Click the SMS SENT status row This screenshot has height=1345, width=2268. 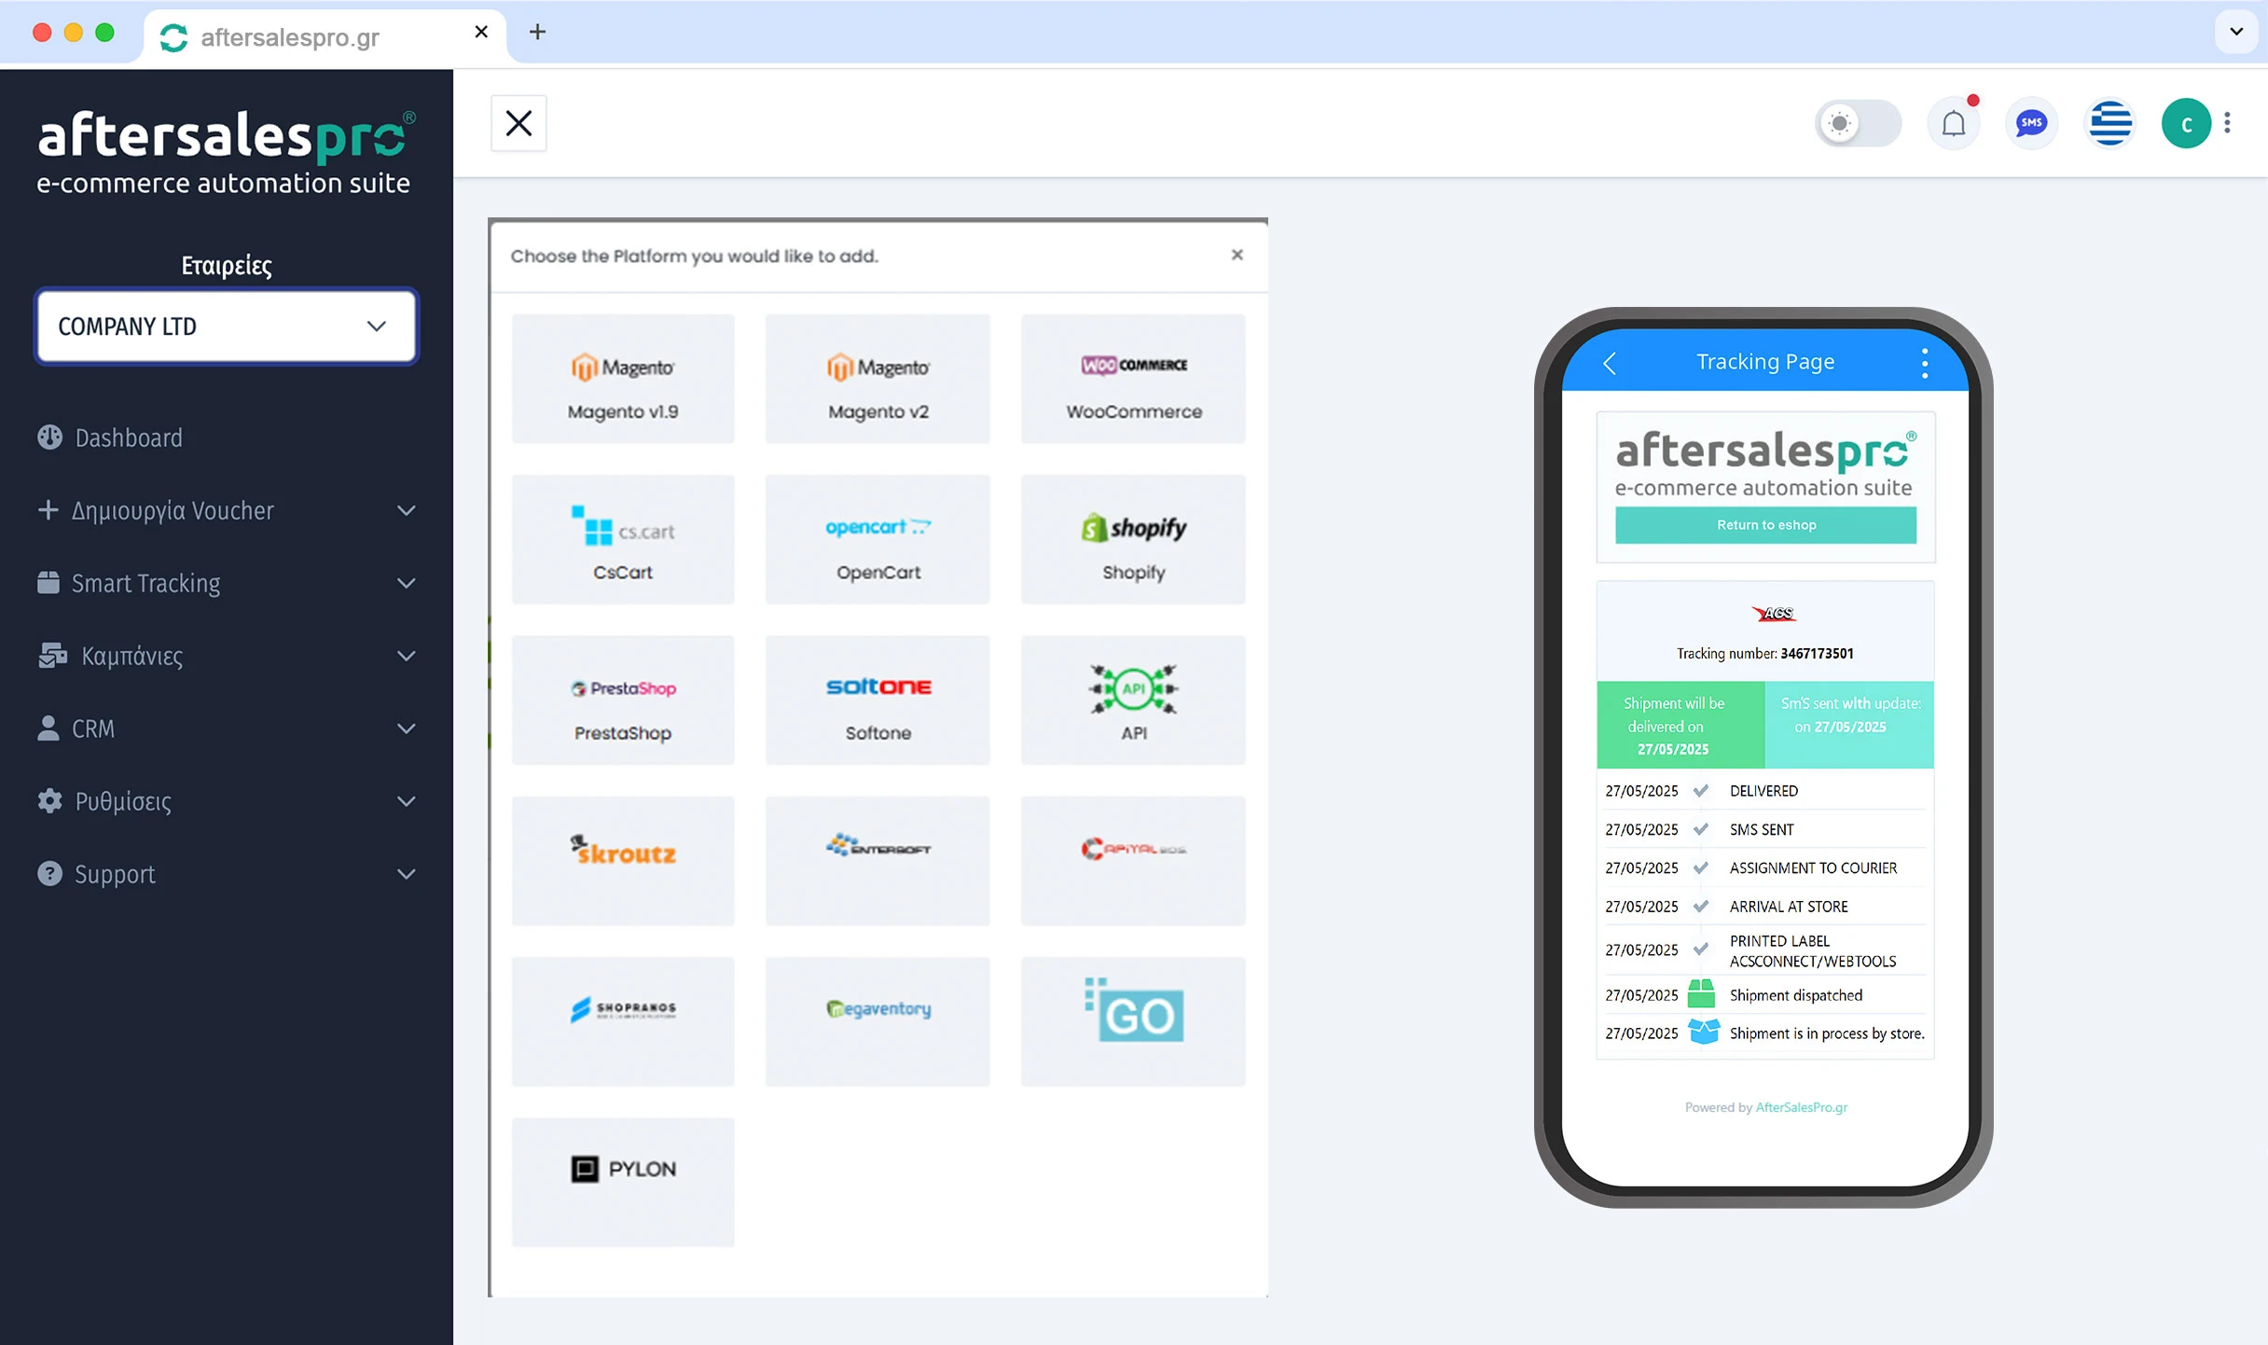coord(1765,829)
